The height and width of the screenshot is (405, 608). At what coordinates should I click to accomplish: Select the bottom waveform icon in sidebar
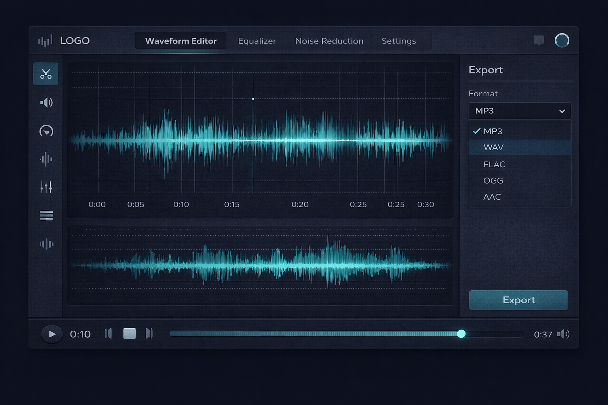click(46, 244)
